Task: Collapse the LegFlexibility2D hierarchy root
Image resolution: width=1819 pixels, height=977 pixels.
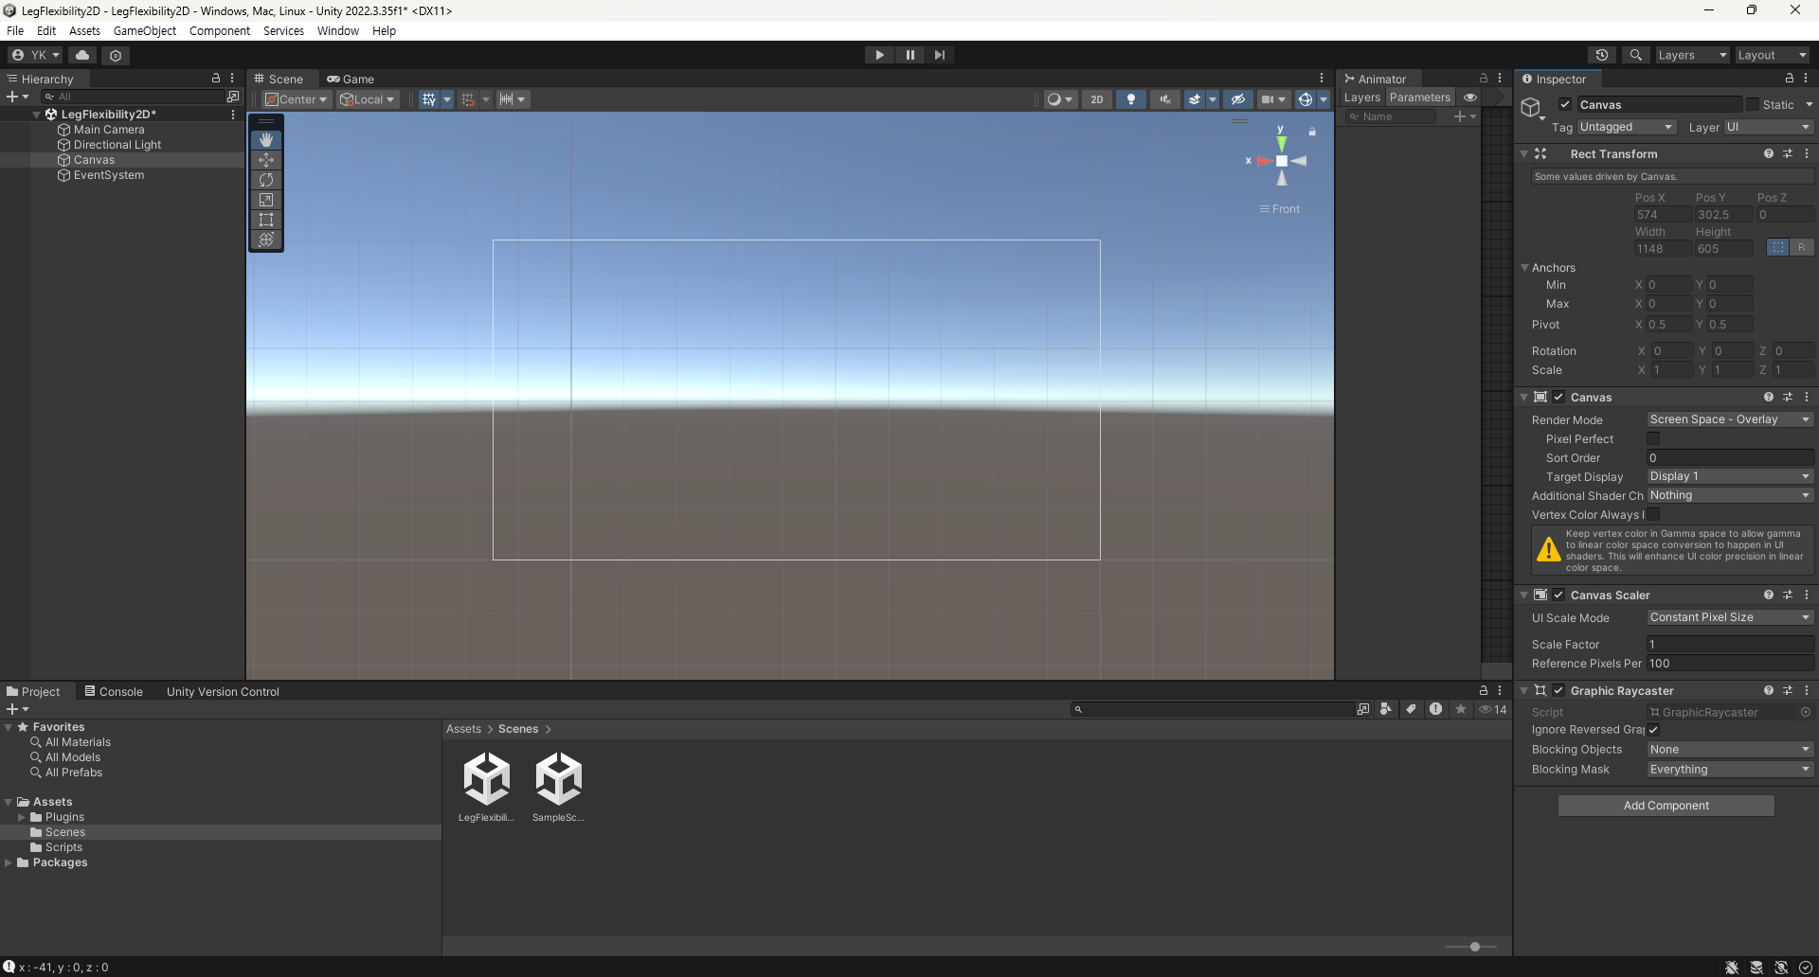Action: click(36, 114)
